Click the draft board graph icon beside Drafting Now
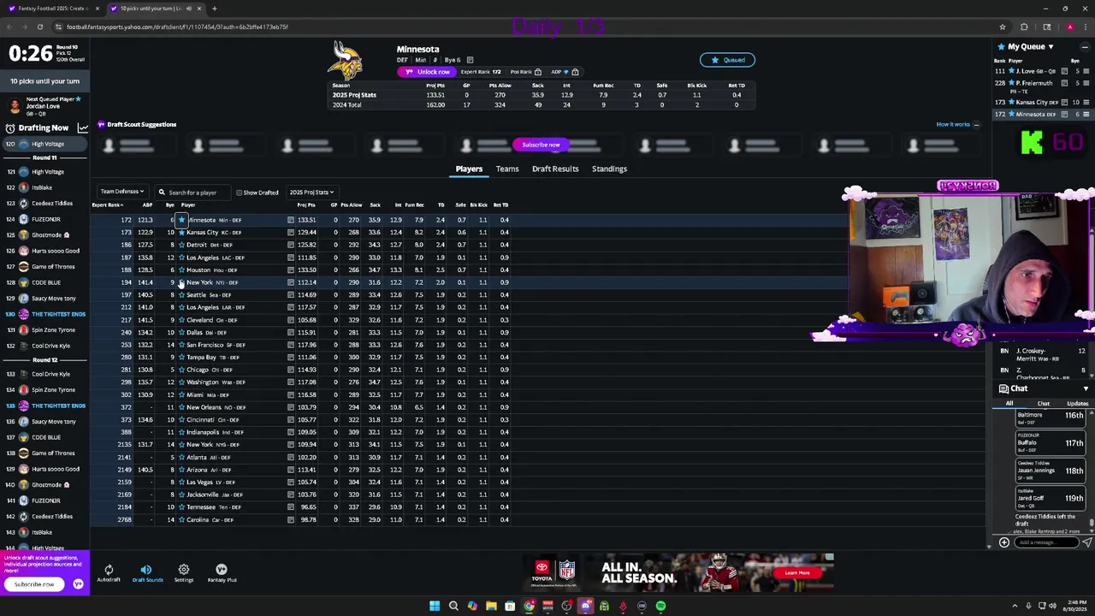Image resolution: width=1095 pixels, height=616 pixels. tap(83, 127)
